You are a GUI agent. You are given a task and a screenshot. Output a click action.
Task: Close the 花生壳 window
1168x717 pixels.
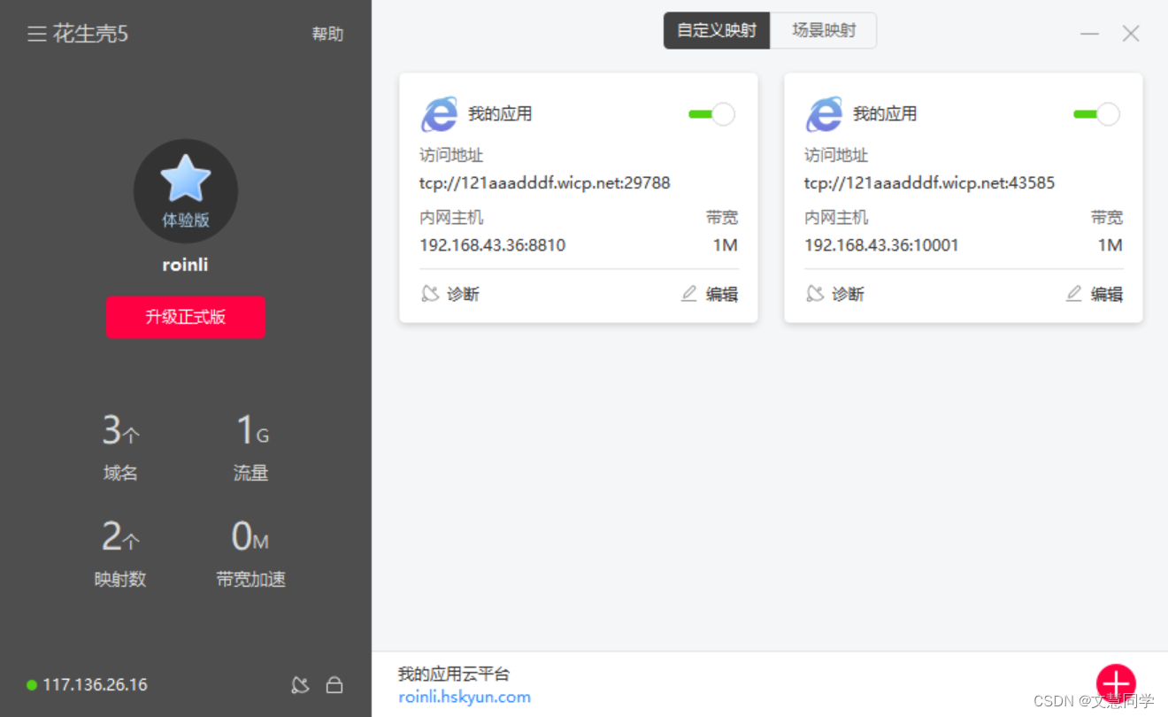coord(1131,34)
